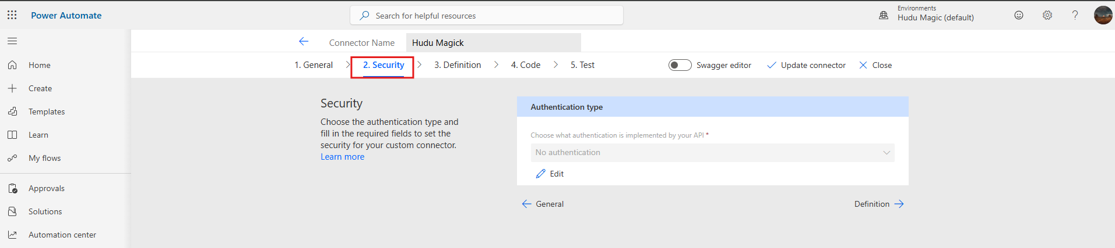Viewport: 1115px width, 248px height.
Task: Open the user account avatar
Action: tap(1103, 15)
